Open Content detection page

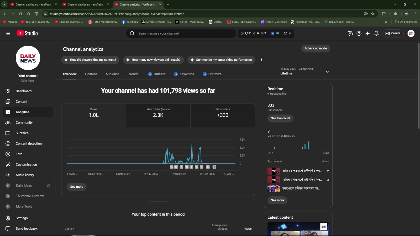28,143
